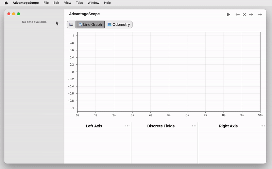Open the View menu

click(67, 3)
